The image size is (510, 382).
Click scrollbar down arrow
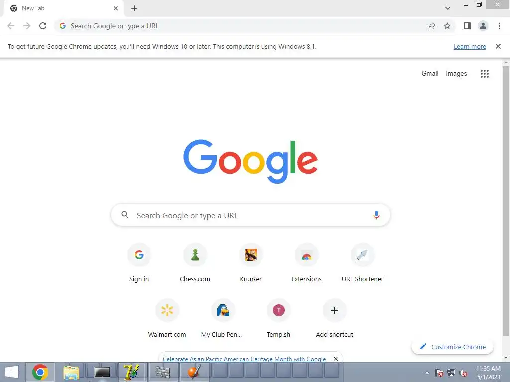506,358
